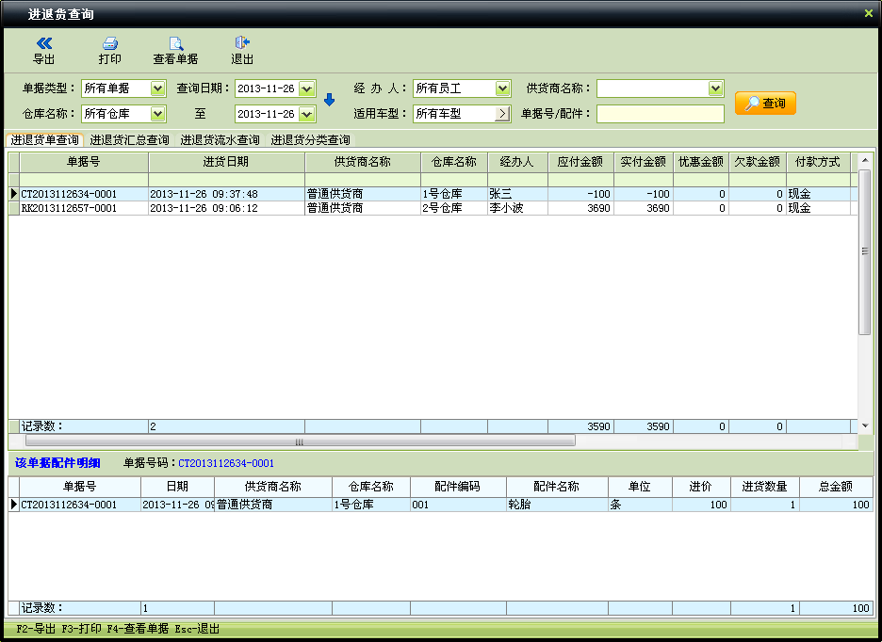Open the end date (至) dropdown

pos(306,114)
